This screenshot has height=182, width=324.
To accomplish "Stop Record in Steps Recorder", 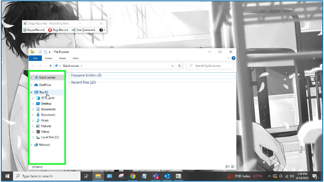I will [58, 30].
